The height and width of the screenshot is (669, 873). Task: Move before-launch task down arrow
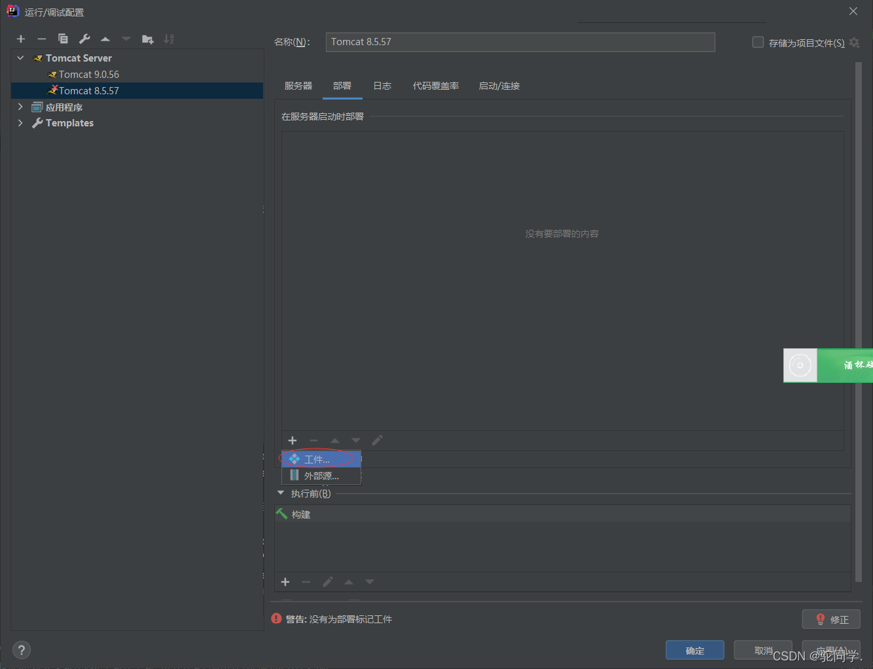[370, 582]
